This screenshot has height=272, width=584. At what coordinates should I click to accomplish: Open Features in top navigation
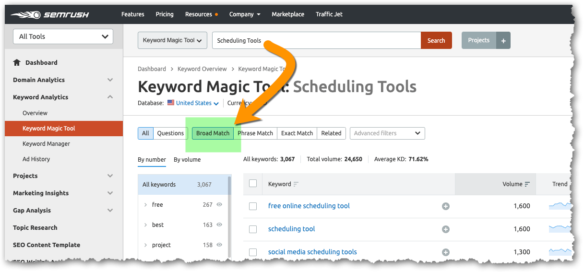point(133,14)
